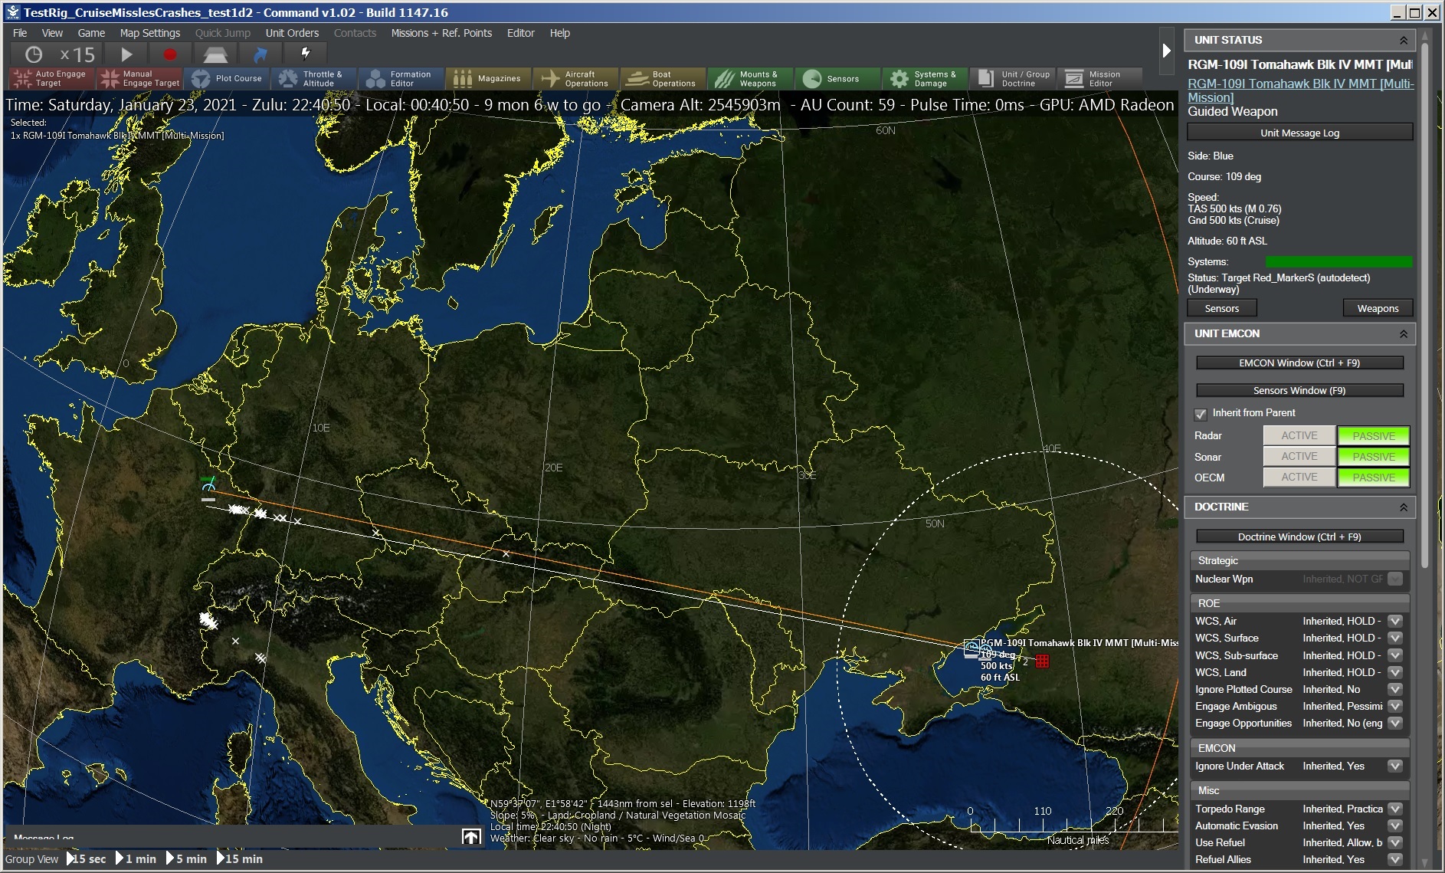This screenshot has height=873, width=1445.
Task: Set OECM to PASSIVE
Action: (1374, 477)
